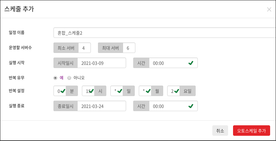
Task: Click the checkmark in the 일 repeat field
Action: [120, 91]
